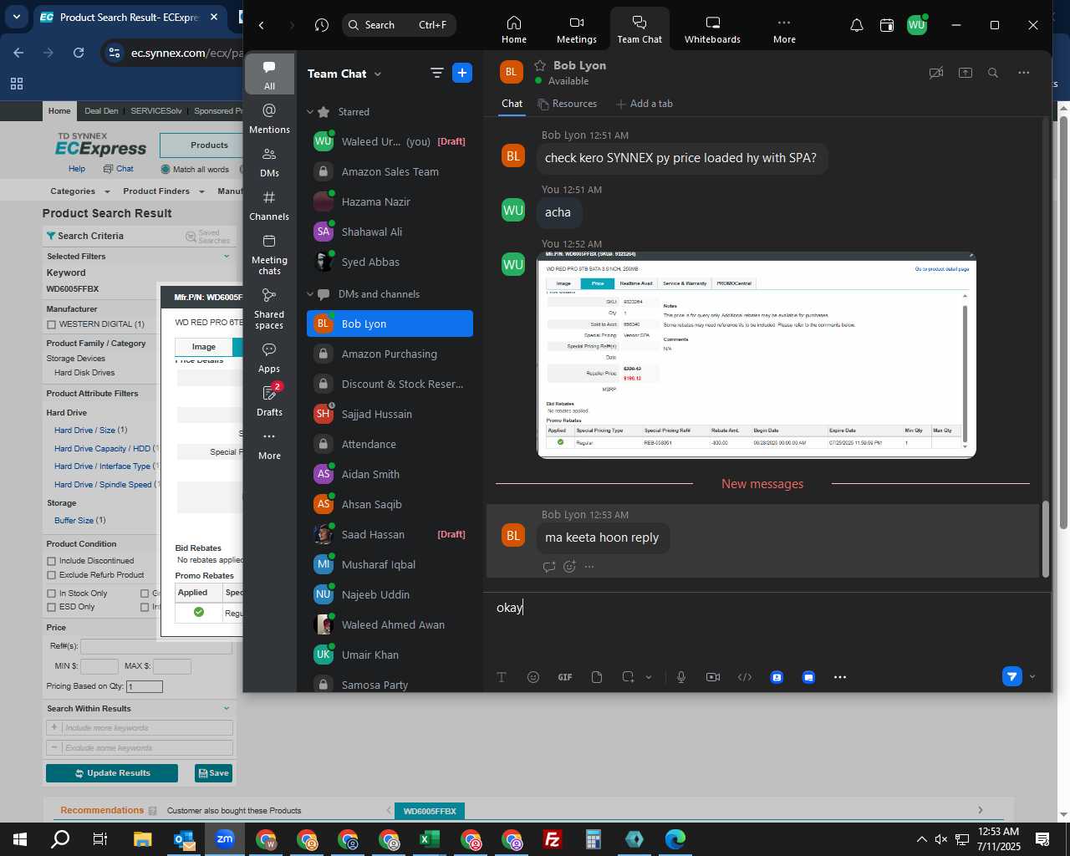
Task: Open chat list filter icon
Action: [436, 73]
